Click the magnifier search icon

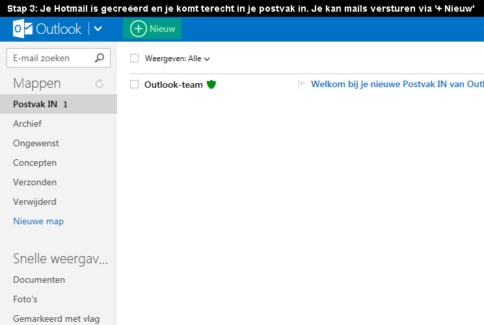point(100,58)
